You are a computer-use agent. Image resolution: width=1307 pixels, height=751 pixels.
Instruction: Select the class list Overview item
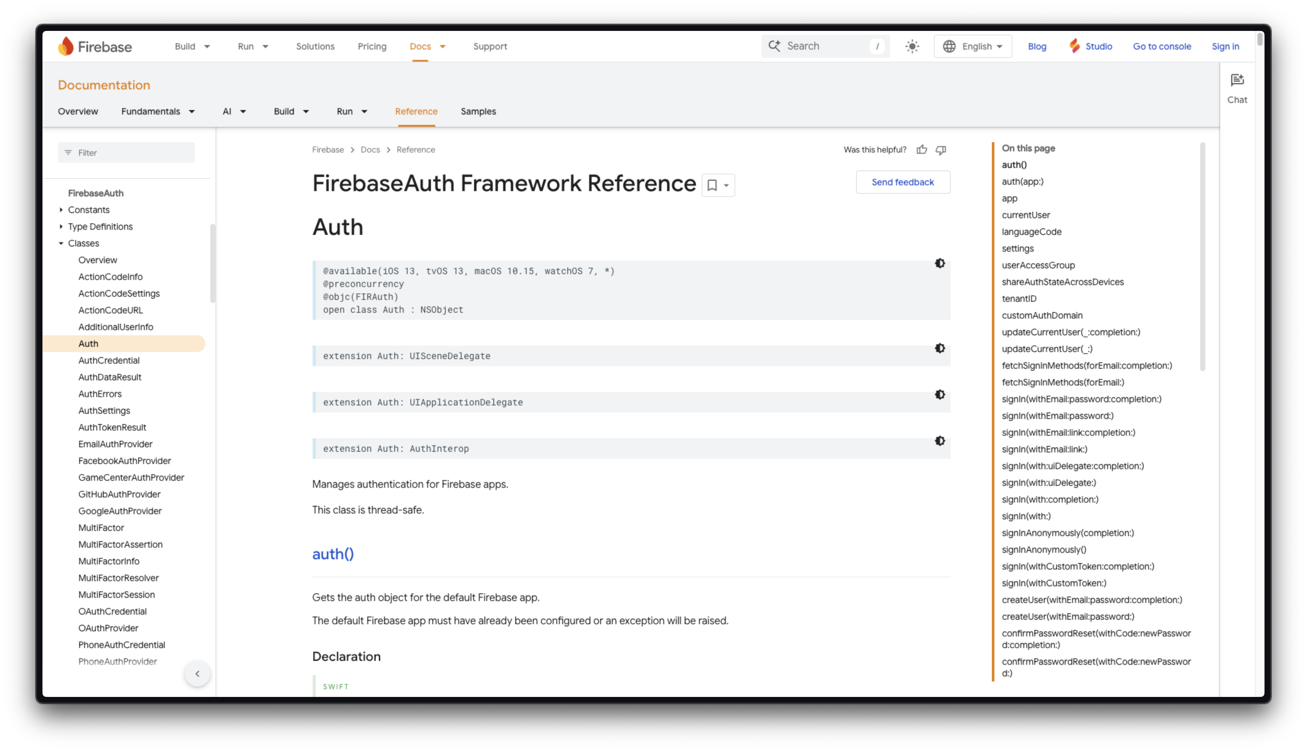97,260
